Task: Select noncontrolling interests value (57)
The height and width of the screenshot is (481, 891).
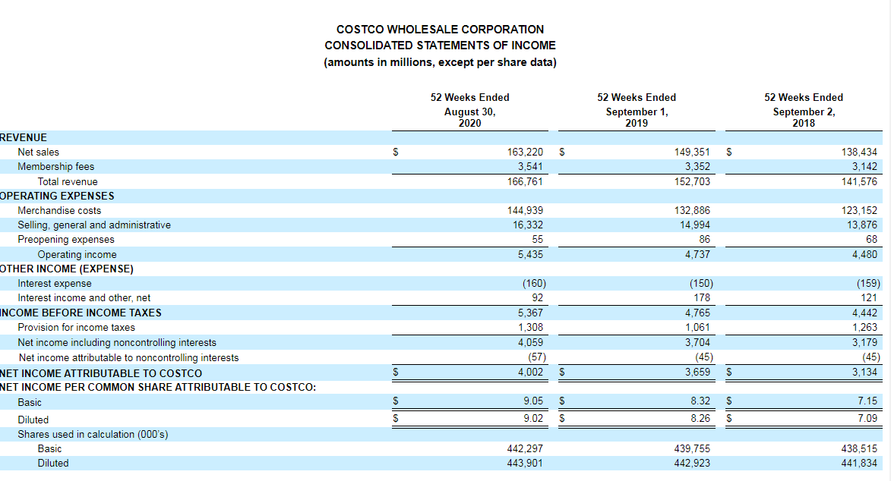Action: [x=536, y=358]
